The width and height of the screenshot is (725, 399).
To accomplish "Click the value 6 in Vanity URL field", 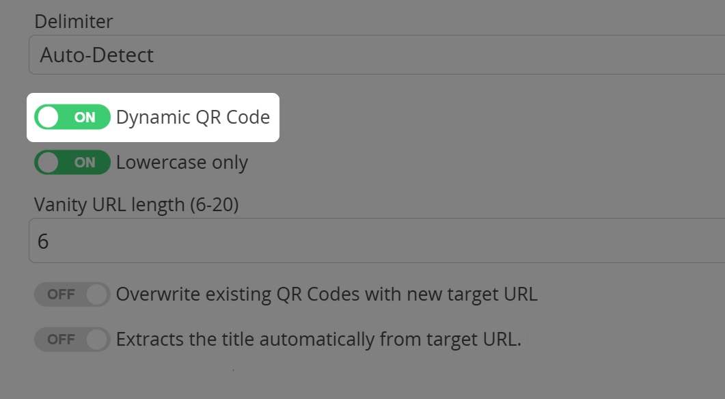I will 44,241.
